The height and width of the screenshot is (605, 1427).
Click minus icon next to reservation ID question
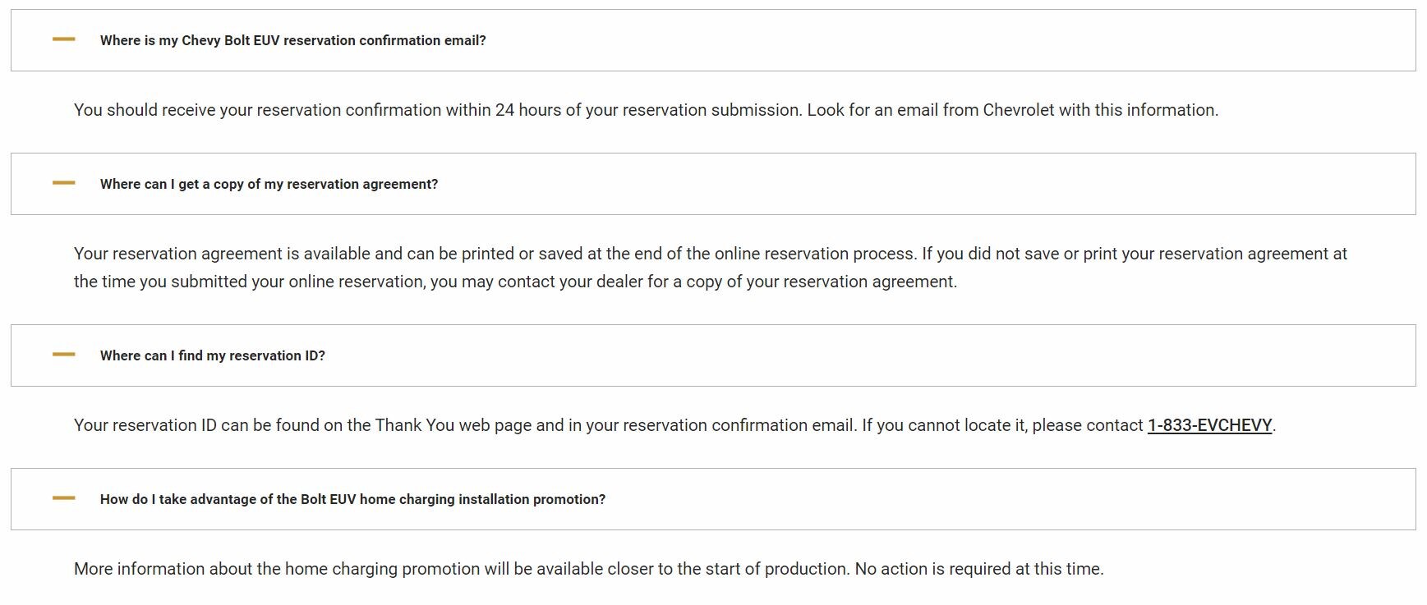[63, 355]
